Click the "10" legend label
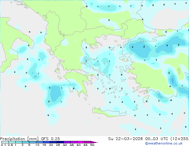The image size is (189, 146). [x=37, y=145]
